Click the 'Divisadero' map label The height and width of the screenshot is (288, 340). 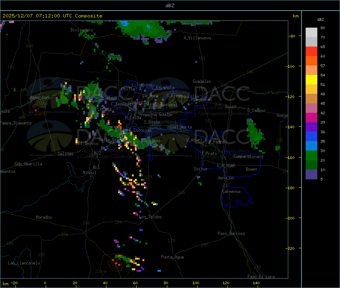coord(82,30)
